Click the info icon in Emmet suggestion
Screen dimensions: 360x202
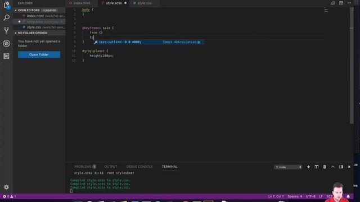tap(199, 42)
